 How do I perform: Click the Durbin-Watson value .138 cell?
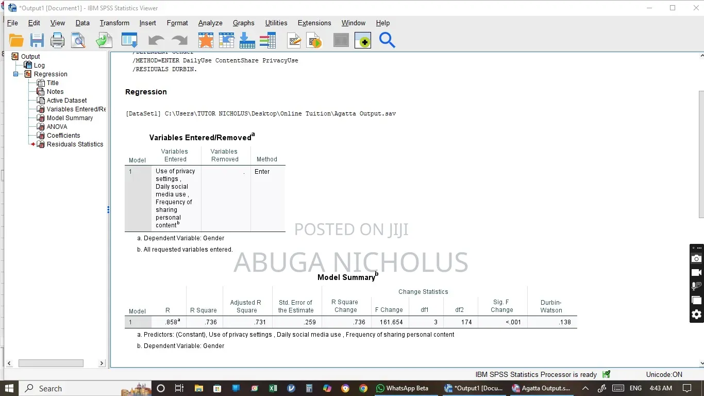[x=552, y=322]
